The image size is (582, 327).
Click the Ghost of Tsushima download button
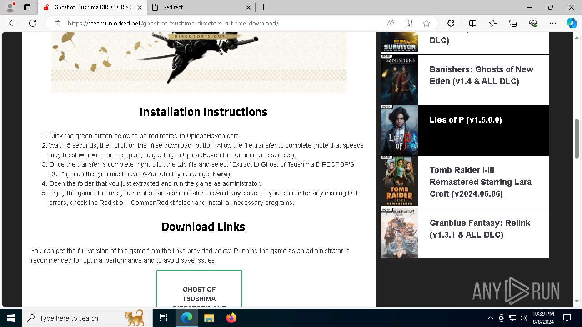pos(199,289)
